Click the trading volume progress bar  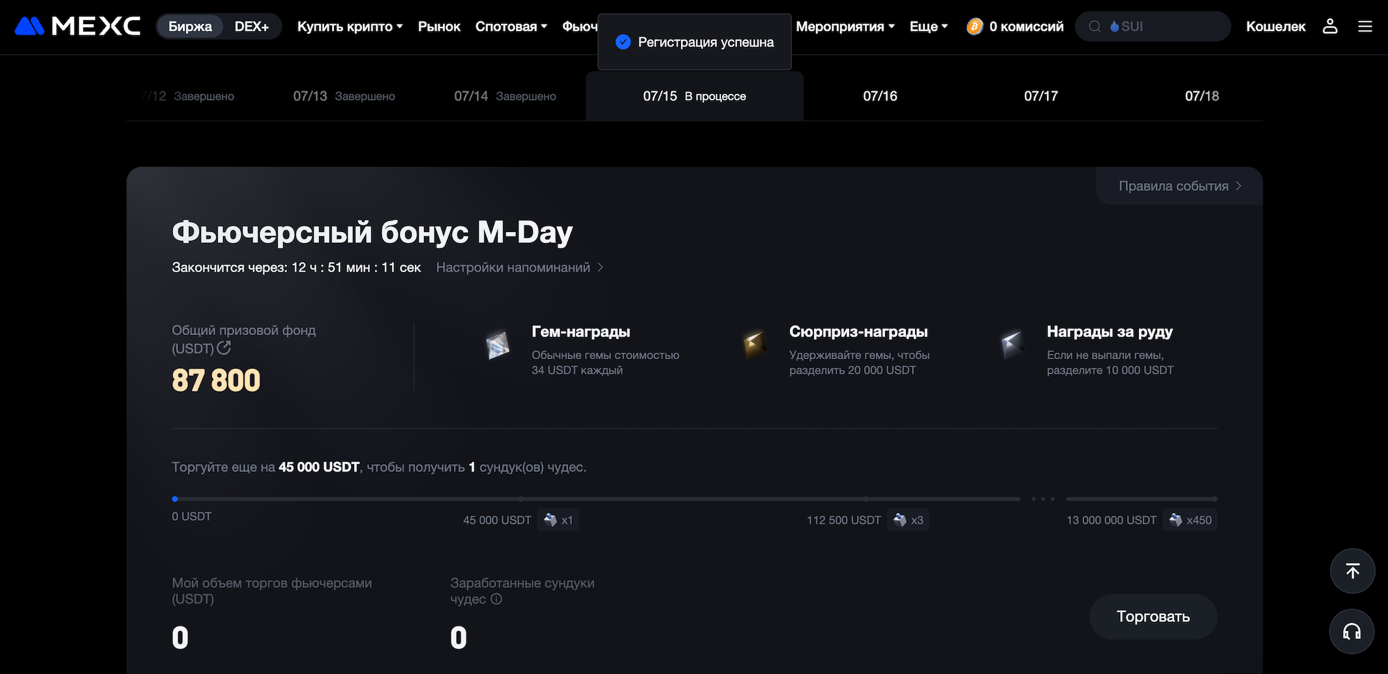[x=596, y=499]
